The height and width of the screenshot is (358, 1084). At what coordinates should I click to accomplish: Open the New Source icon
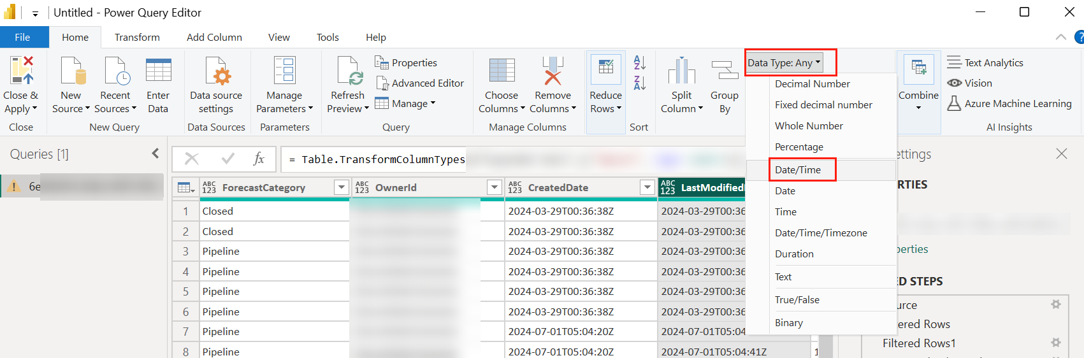tap(73, 70)
